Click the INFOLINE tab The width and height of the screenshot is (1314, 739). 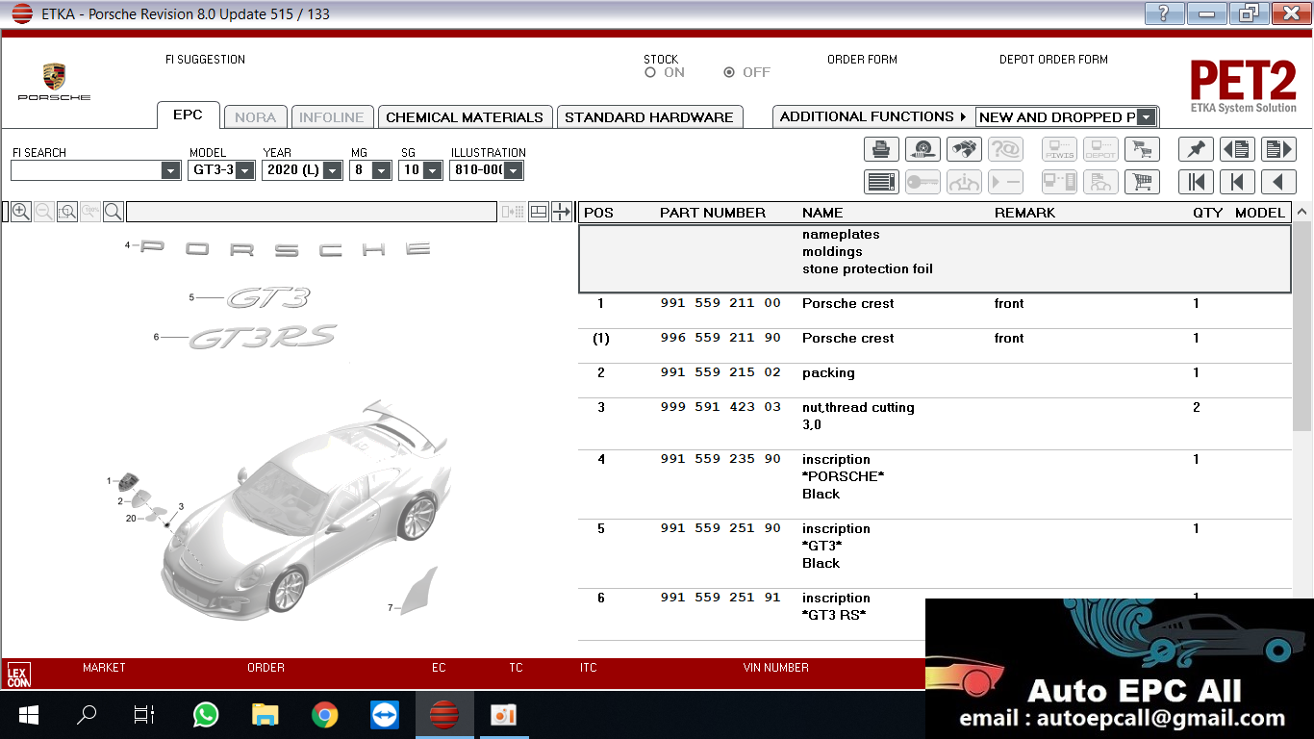pos(332,117)
